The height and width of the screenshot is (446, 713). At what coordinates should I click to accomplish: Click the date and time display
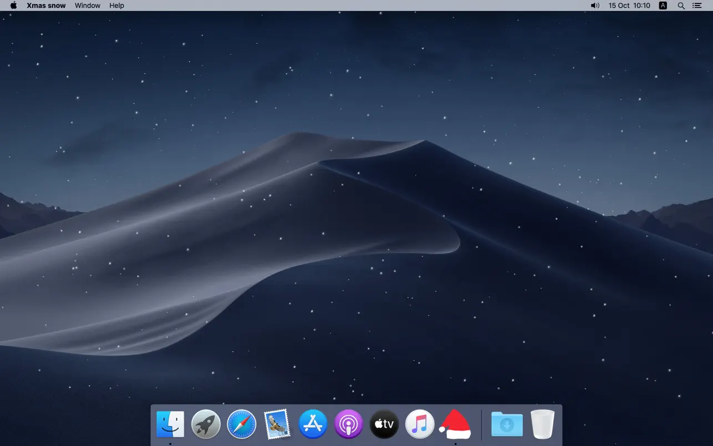629,6
